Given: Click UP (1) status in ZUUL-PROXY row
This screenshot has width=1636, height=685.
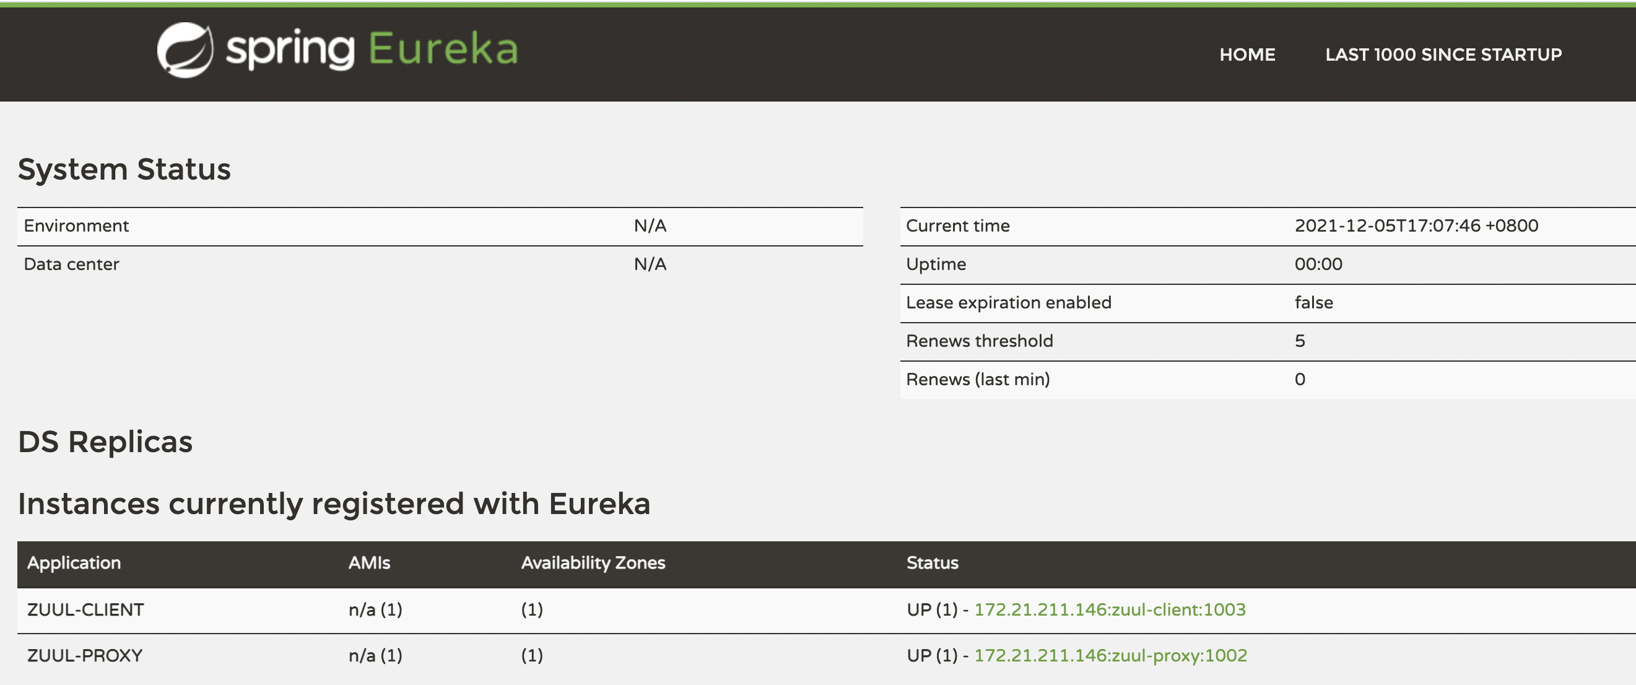Looking at the screenshot, I should tap(932, 656).
